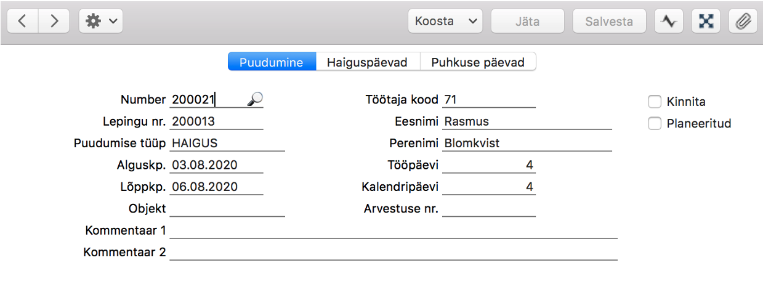Click the magnifier in the Number field

pos(254,99)
